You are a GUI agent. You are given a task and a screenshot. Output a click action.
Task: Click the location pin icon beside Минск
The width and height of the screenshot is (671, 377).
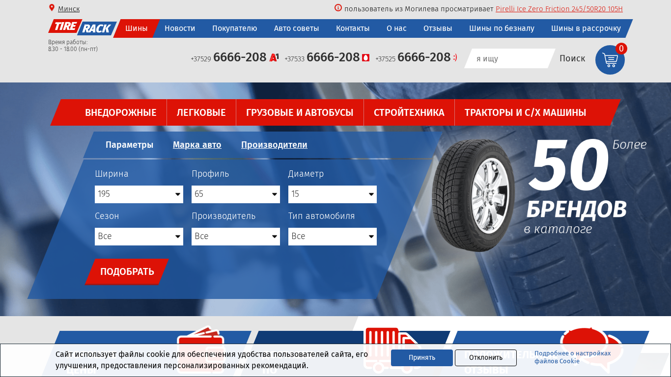point(52,8)
